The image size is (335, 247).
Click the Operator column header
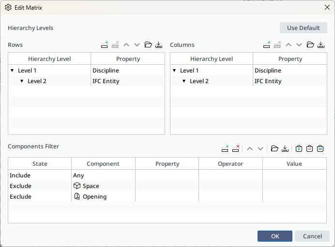point(230,163)
